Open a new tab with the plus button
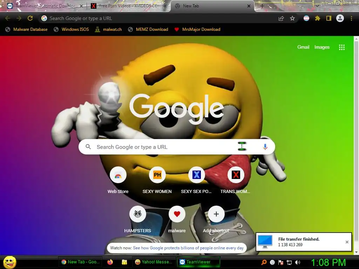The height and width of the screenshot is (269, 359). click(x=262, y=6)
